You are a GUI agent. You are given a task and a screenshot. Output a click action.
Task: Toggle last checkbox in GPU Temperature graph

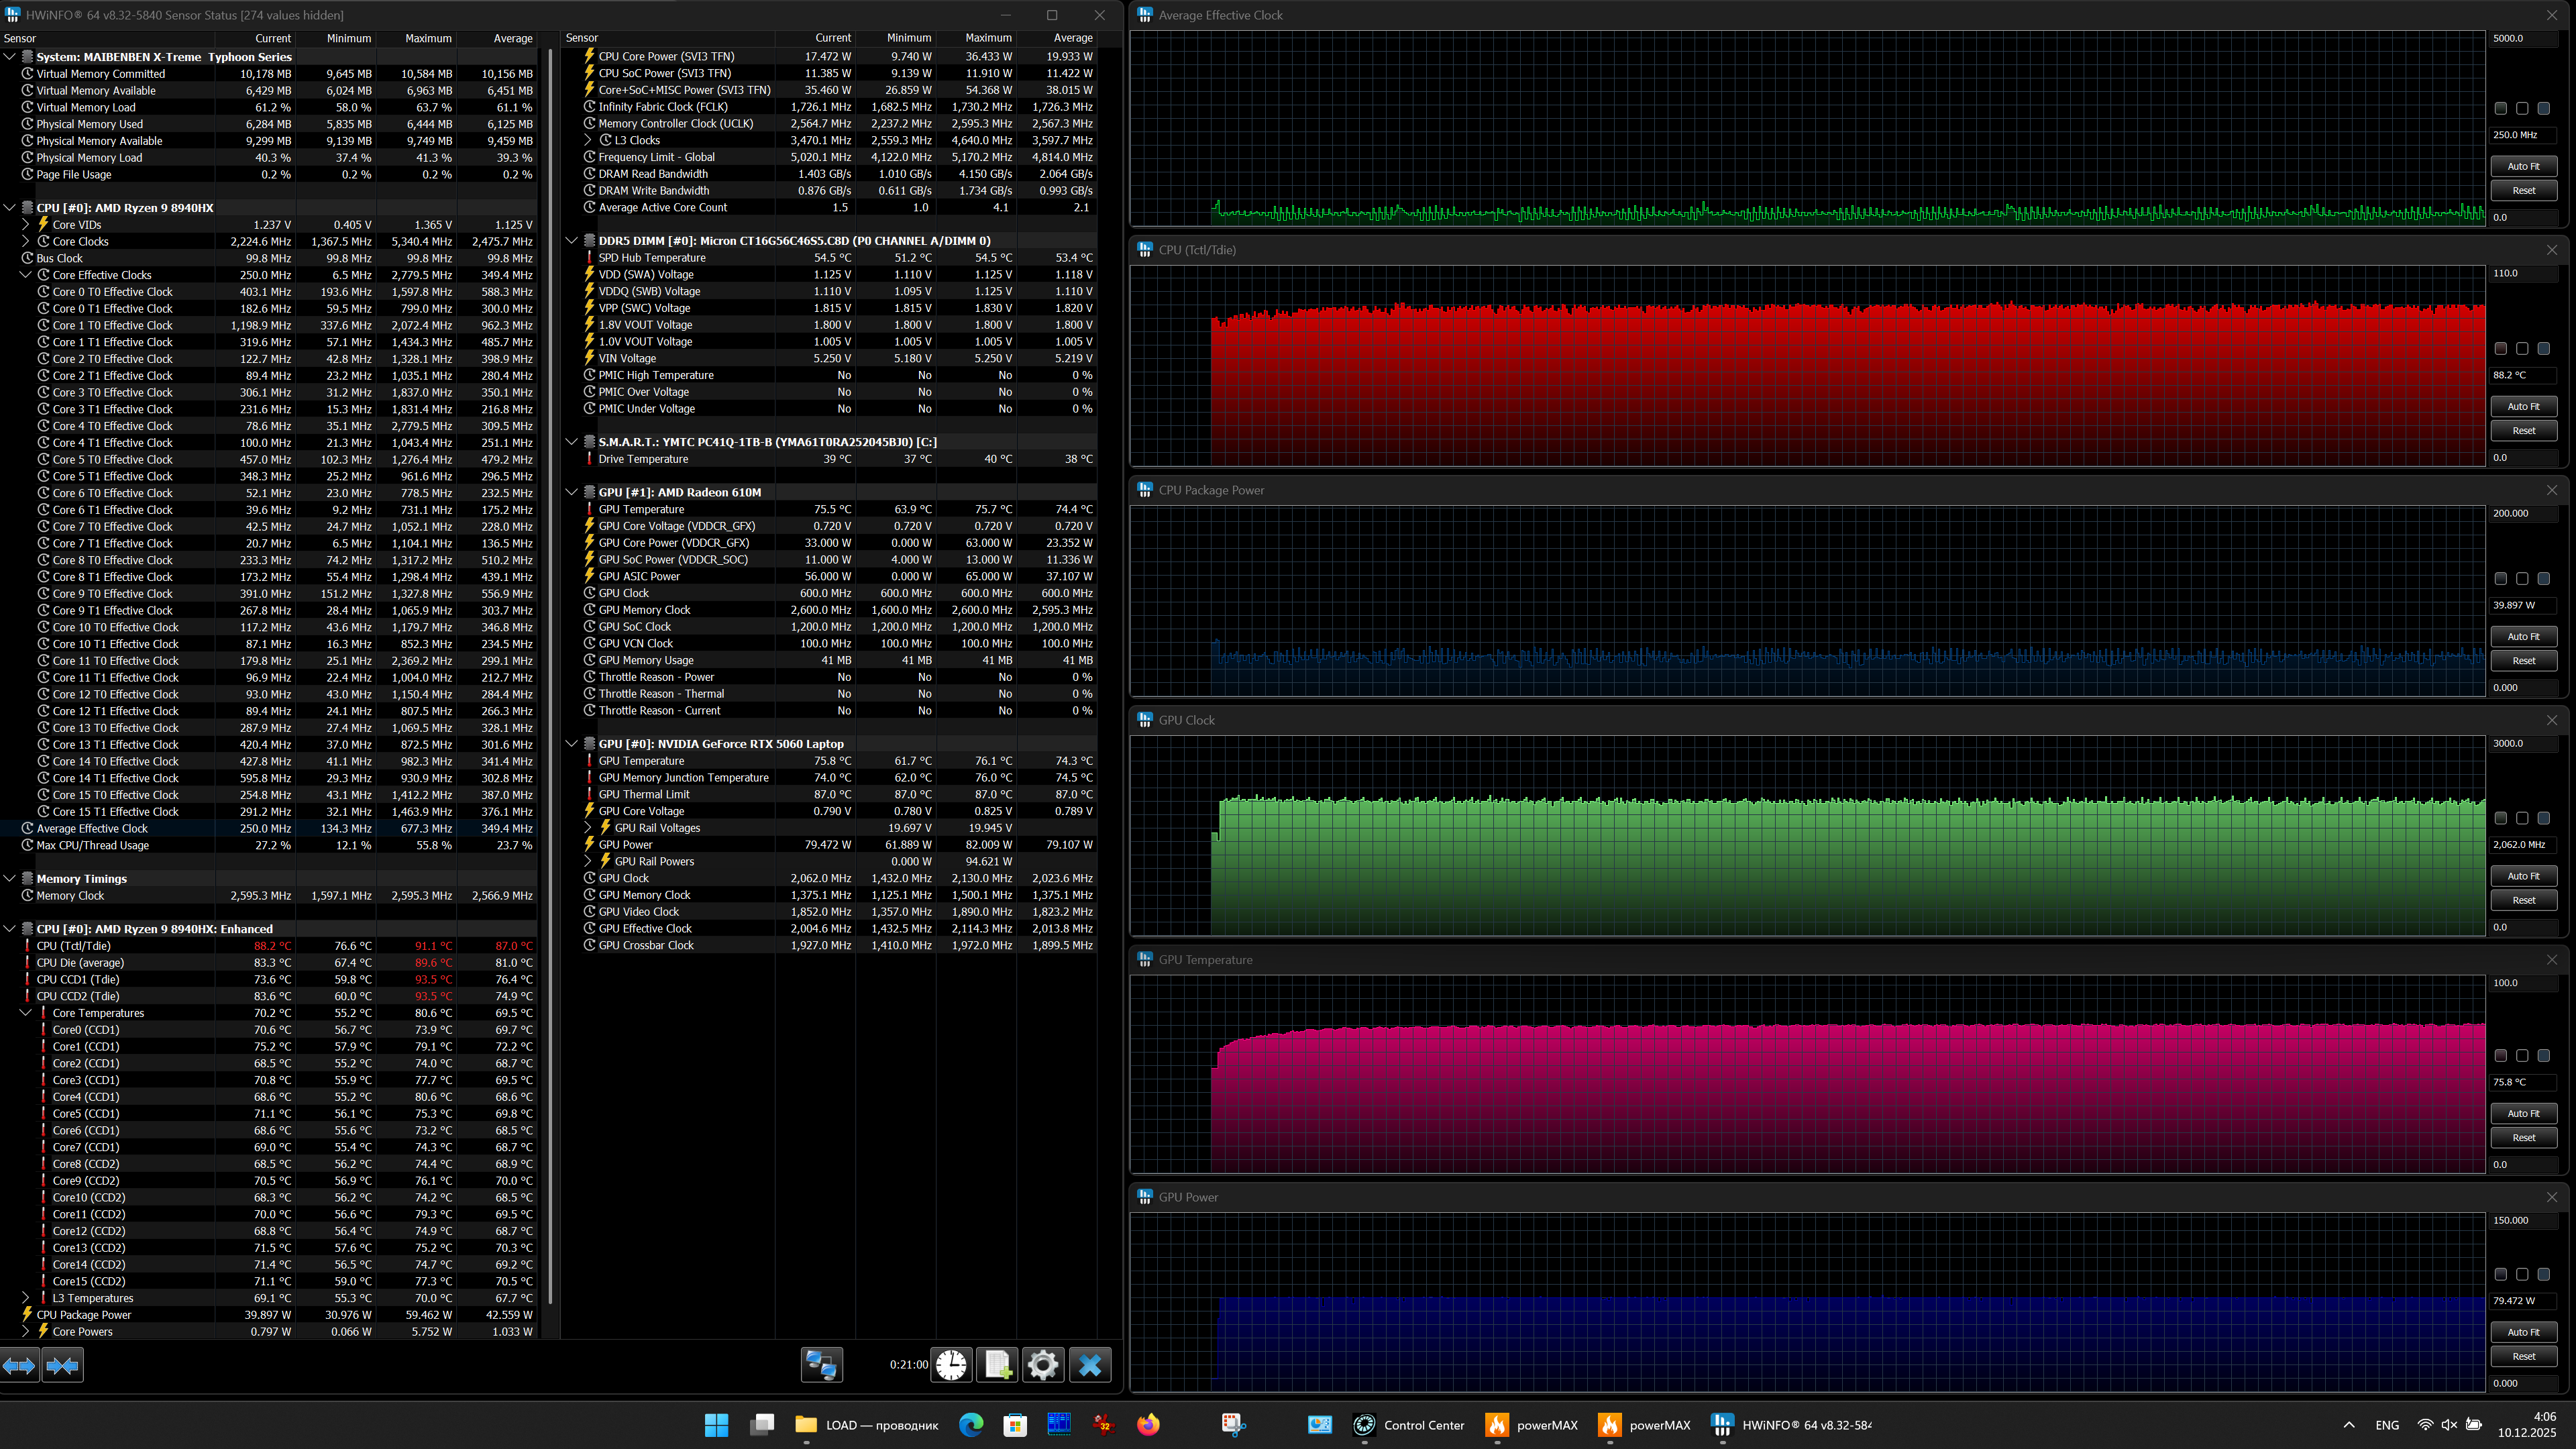coord(2543,1055)
